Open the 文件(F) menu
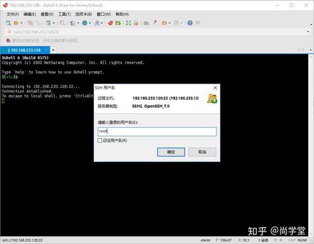 13,14
